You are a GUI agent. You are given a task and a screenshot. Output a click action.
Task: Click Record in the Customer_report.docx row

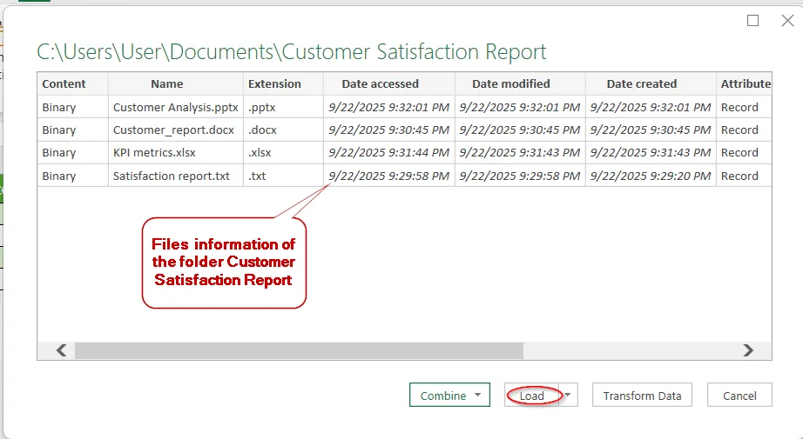coord(744,130)
